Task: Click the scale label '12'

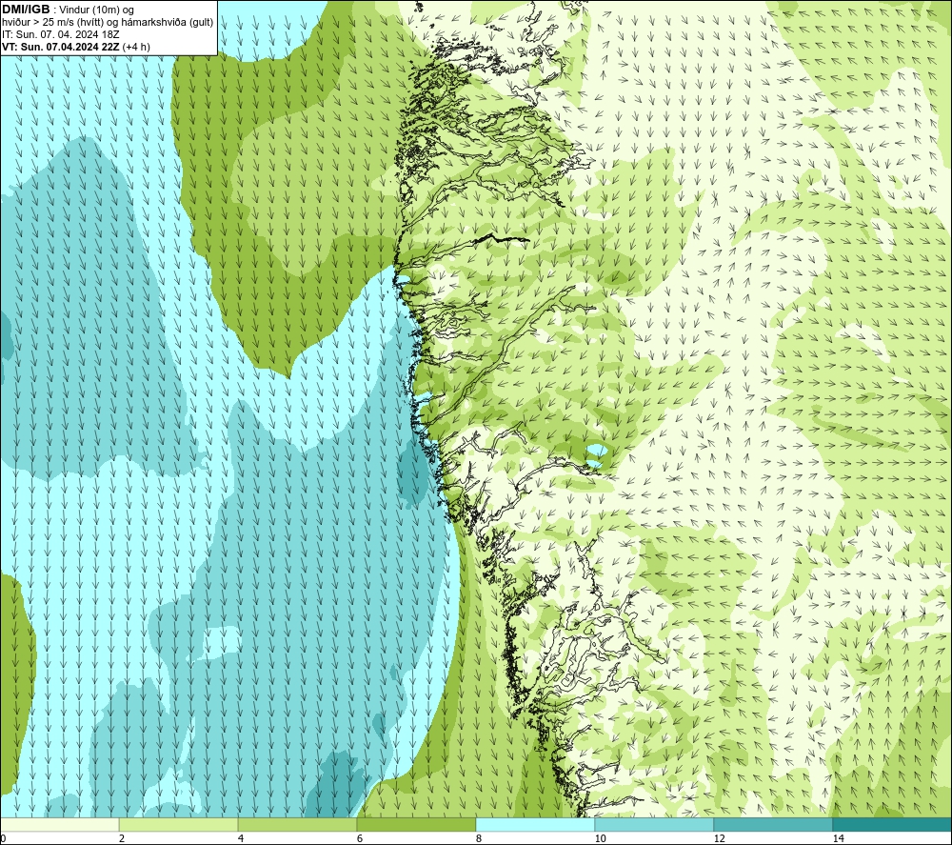Action: 719,839
